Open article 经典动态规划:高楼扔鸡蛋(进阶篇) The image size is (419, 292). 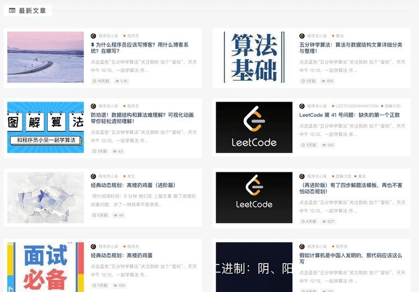(x=133, y=185)
